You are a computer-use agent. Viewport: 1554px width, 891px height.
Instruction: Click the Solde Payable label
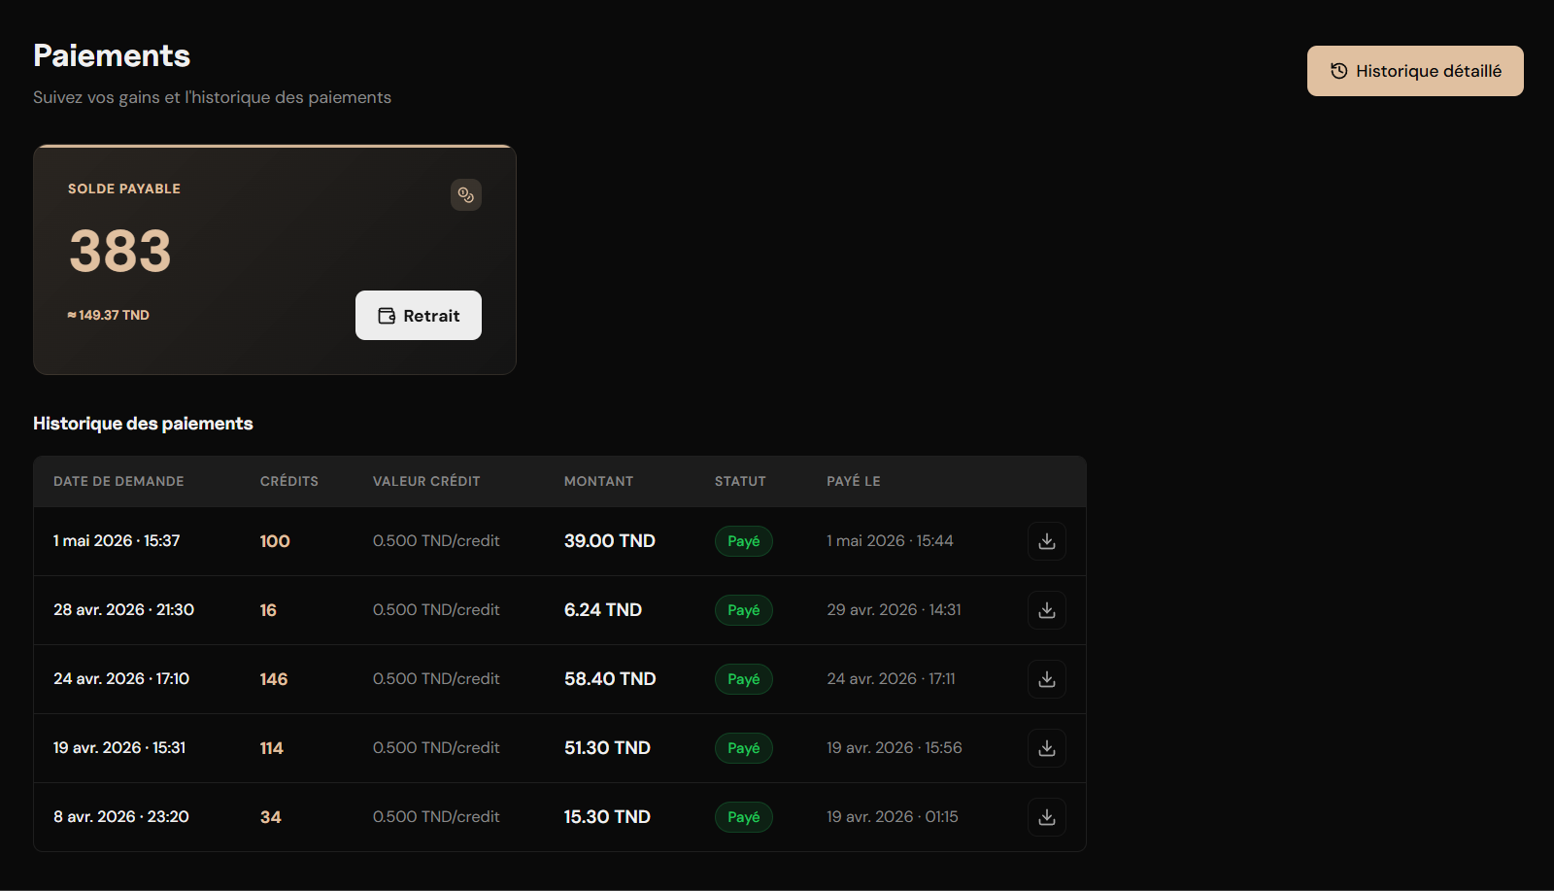124,188
